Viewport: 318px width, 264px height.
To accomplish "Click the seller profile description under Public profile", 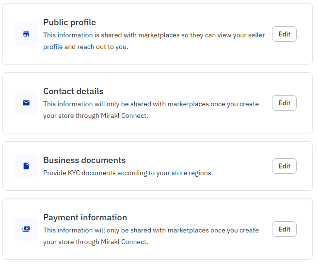I will [x=154, y=41].
